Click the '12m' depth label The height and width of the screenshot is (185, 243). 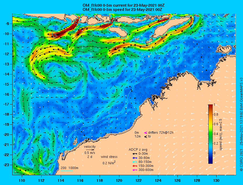pyautogui.click(x=137, y=136)
